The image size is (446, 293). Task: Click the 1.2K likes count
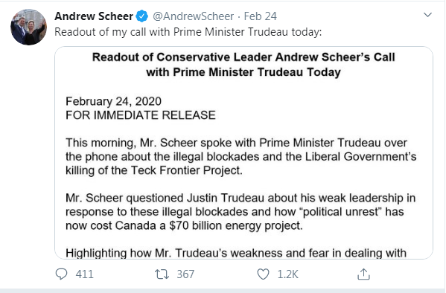[287, 274]
